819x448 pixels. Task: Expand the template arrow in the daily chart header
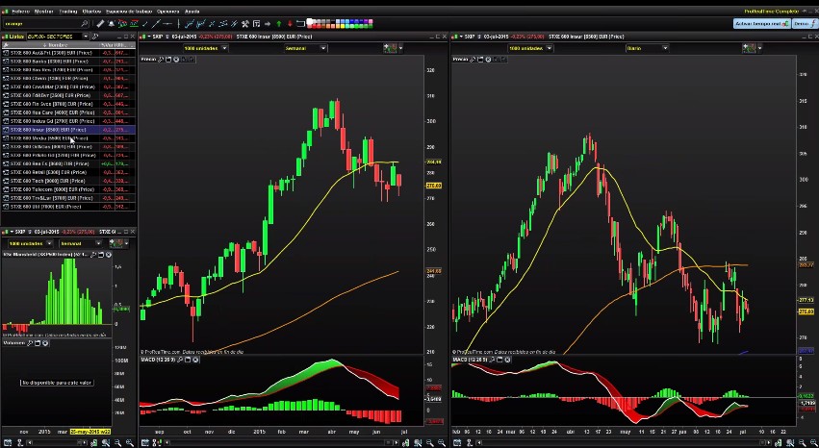coord(759,48)
